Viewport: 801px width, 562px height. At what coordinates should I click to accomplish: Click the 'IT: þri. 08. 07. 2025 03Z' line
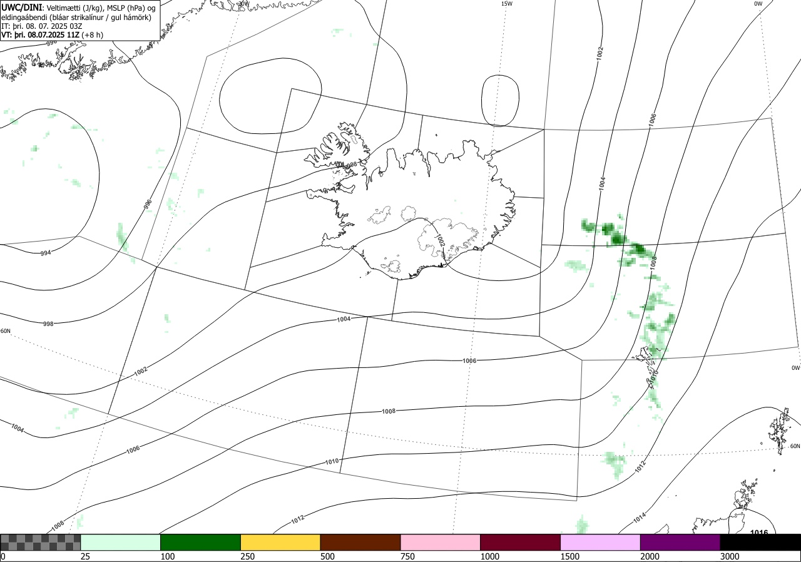pos(42,26)
